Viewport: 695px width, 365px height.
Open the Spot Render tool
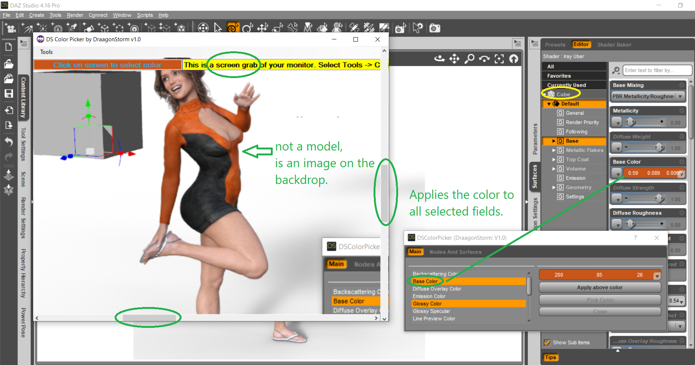pos(400,28)
